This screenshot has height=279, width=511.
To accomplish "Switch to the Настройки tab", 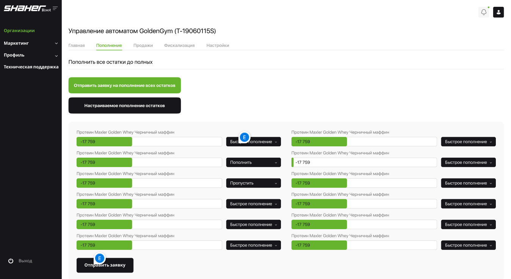I will tap(218, 45).
